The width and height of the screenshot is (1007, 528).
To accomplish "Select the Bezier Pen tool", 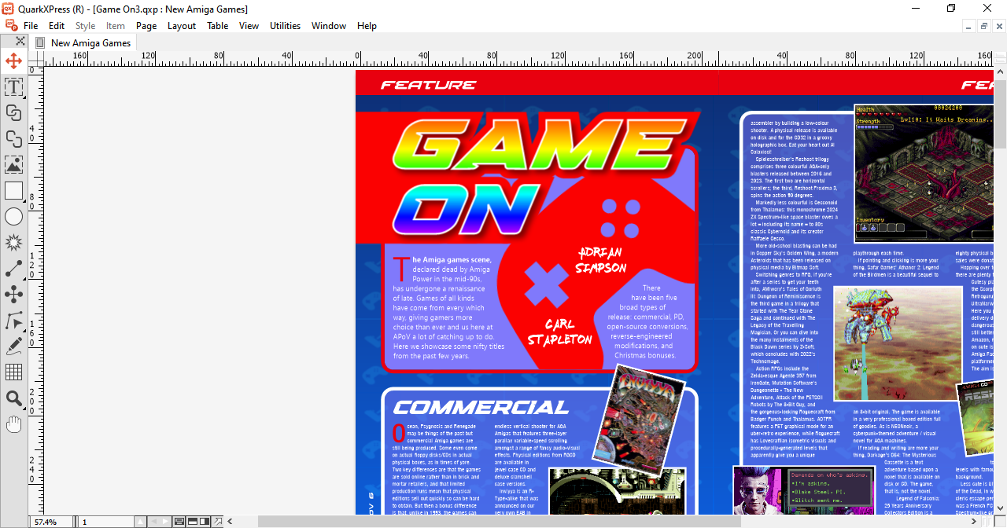I will [x=13, y=321].
